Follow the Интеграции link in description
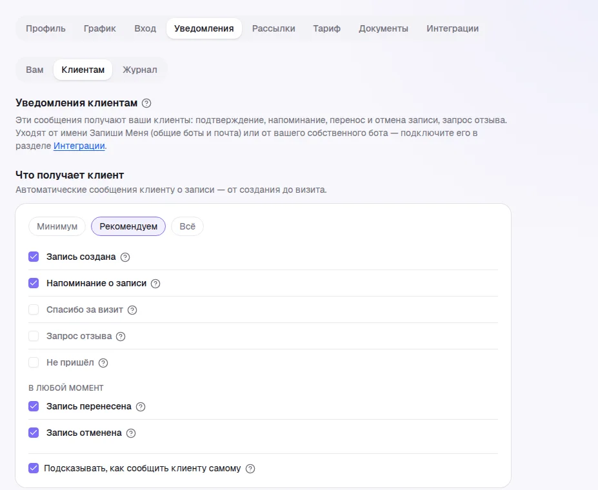Viewport: 598px width, 490px height. 79,146
